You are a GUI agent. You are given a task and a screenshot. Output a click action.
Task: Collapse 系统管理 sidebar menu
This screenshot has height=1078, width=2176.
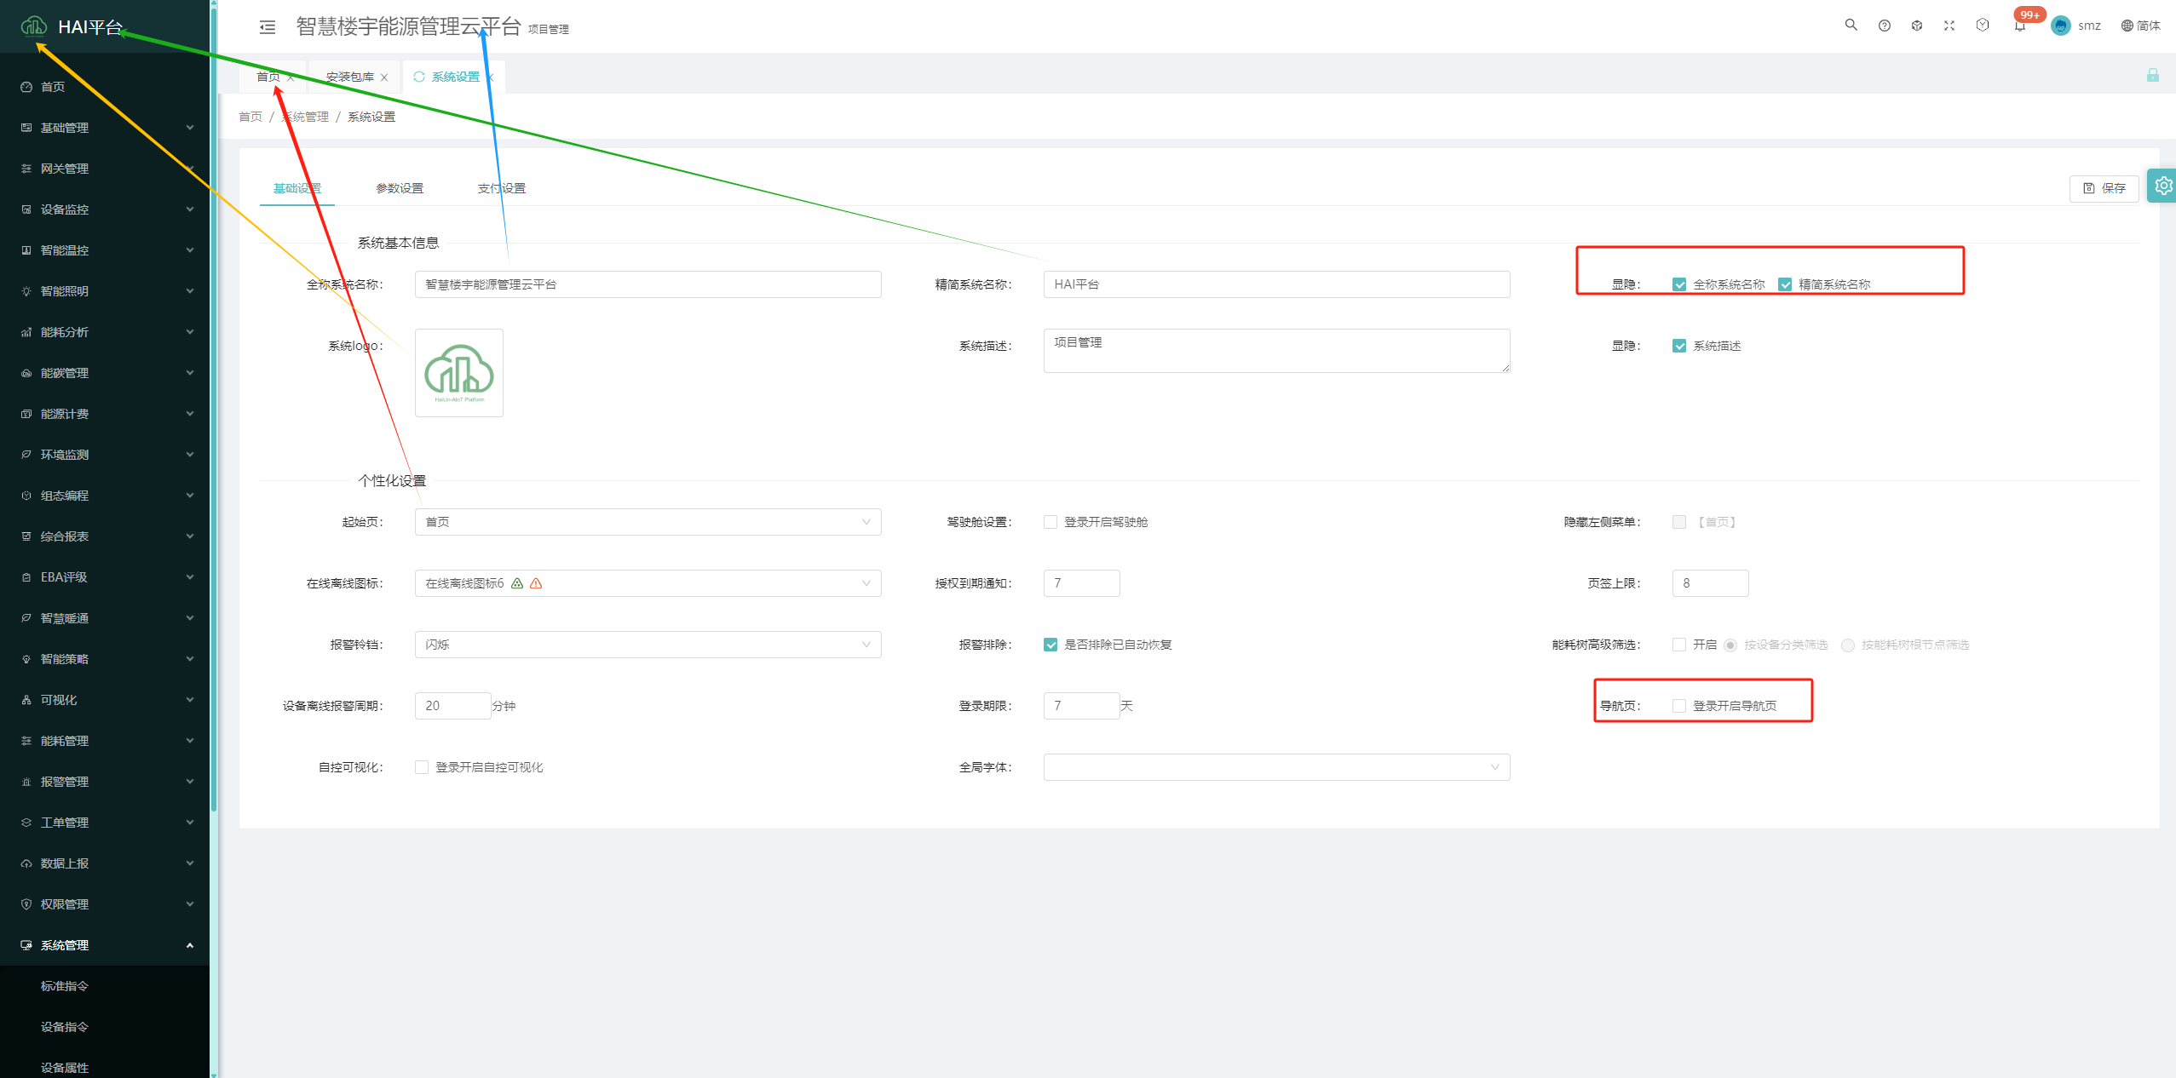click(x=105, y=945)
